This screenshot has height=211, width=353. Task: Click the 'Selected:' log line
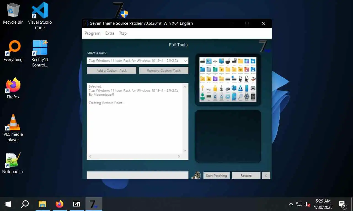[95, 86]
